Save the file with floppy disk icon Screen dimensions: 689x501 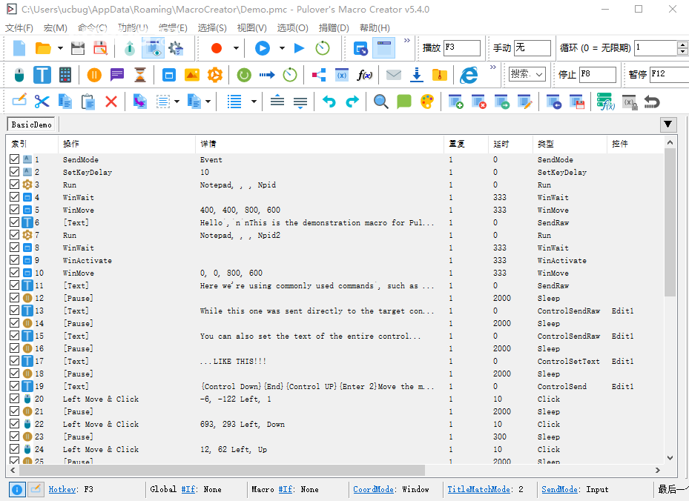(x=78, y=48)
